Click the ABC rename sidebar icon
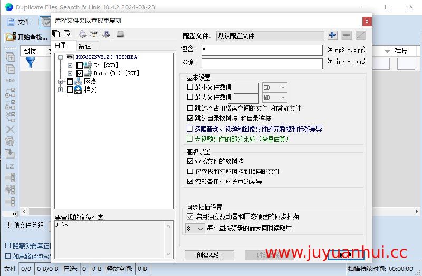422x276 pixels. (x=11, y=81)
